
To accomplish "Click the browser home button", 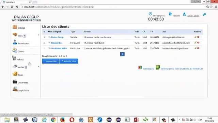I will coord(17,7).
